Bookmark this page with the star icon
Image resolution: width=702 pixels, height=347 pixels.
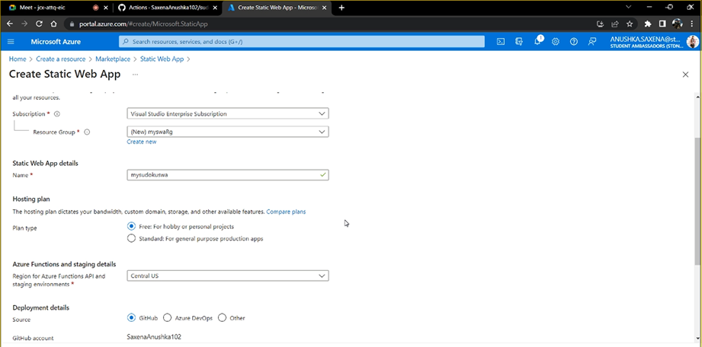coord(630,24)
